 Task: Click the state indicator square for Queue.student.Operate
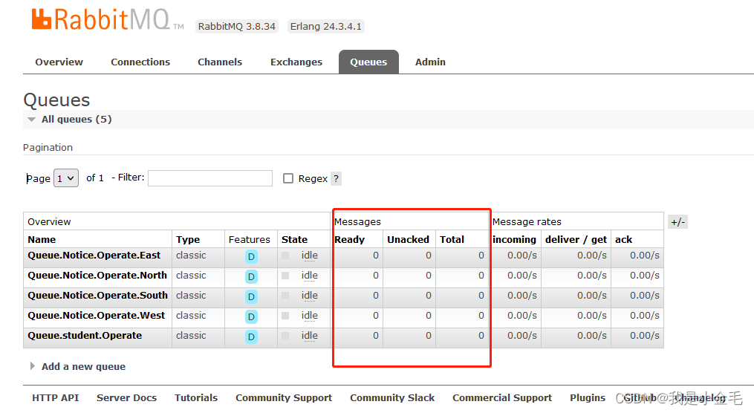pos(286,336)
